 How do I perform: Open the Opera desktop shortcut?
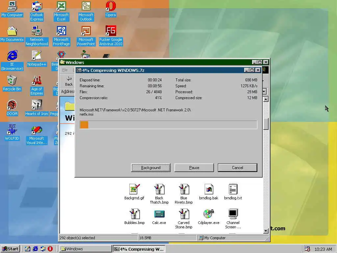[111, 9]
